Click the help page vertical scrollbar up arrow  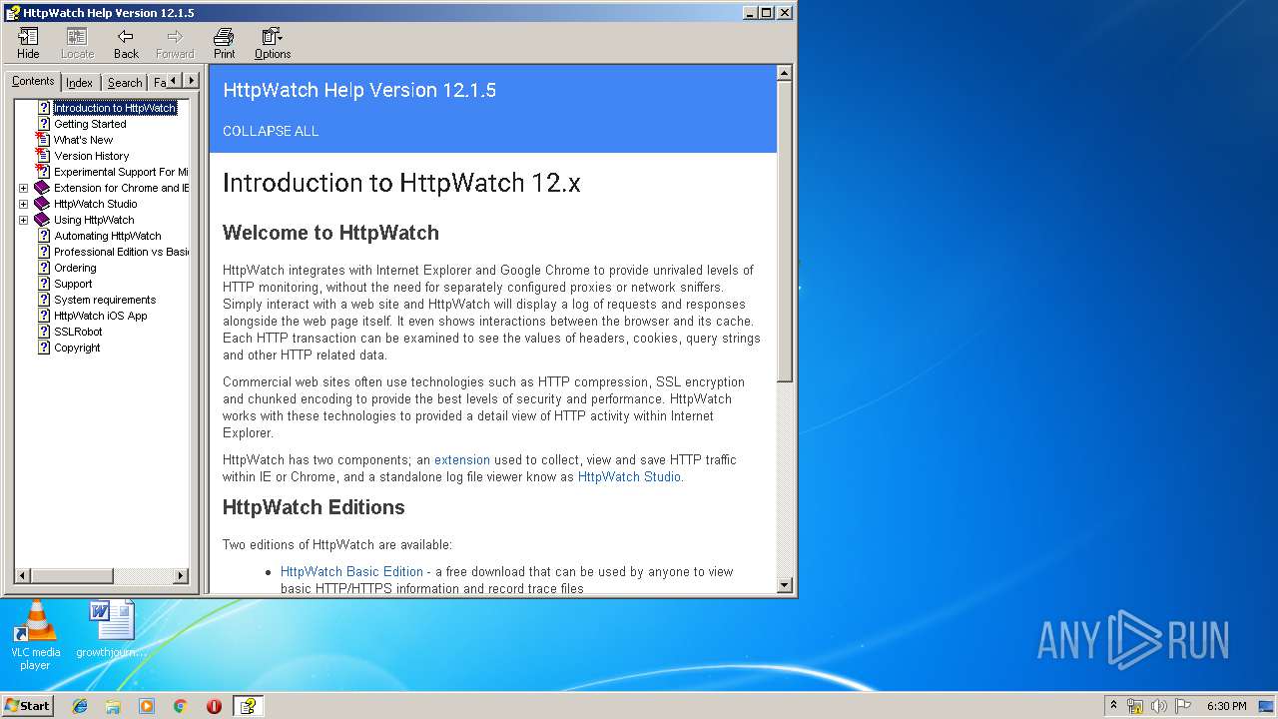[785, 73]
